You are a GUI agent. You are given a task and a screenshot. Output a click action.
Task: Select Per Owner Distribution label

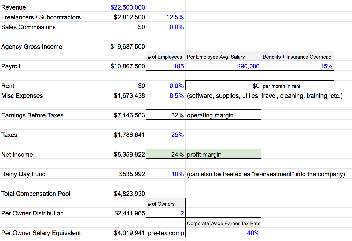pos(32,213)
